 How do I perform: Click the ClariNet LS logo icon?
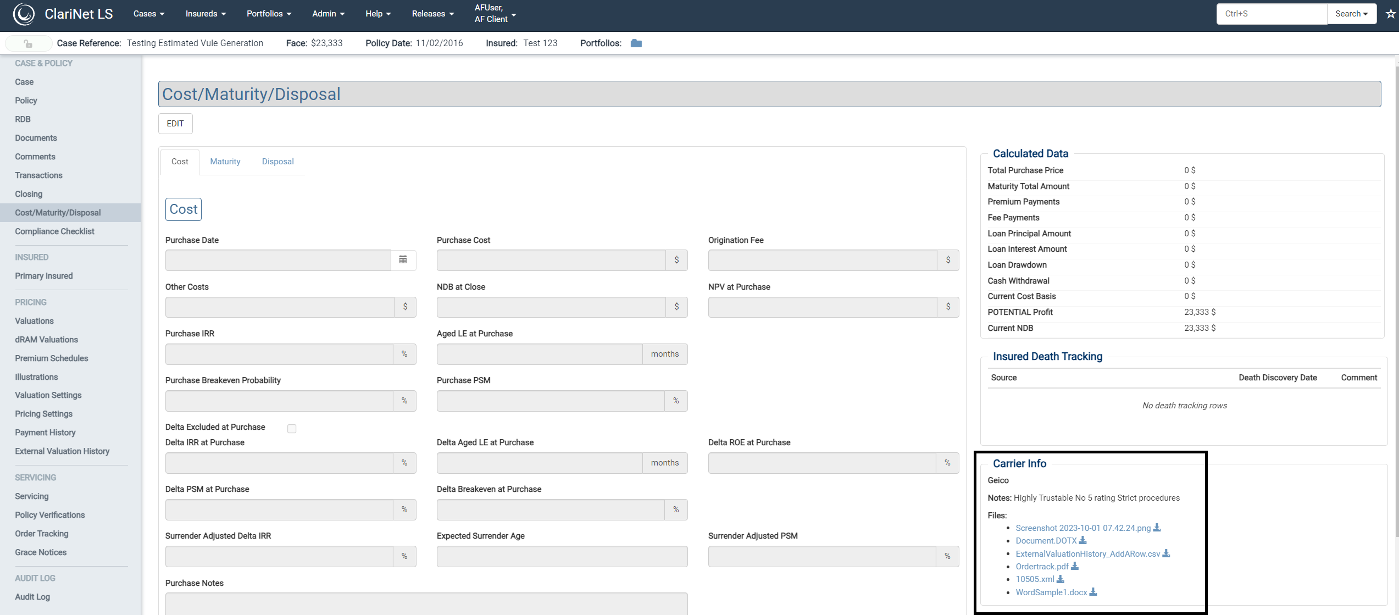coord(24,14)
